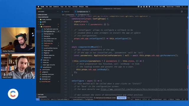Click the Wi-Fi icon in menu bar
The height and width of the screenshot is (106, 189).
pyautogui.click(x=155, y=7)
